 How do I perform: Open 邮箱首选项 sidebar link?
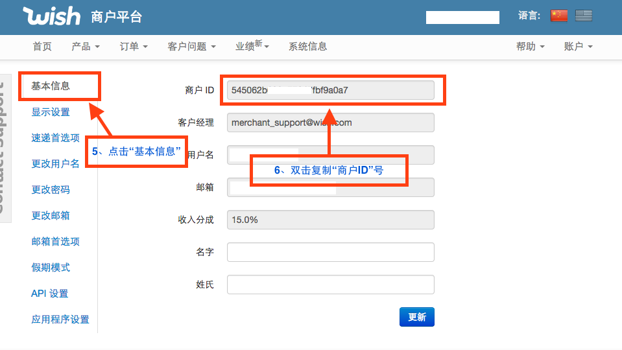tap(56, 241)
